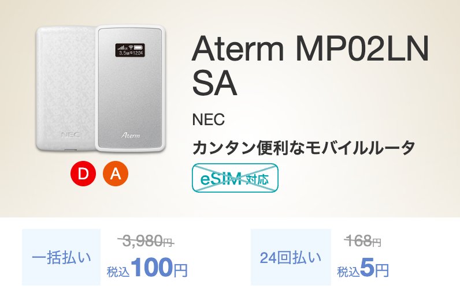This screenshot has height=293, width=460.
Task: Select the white router back image
Action: [65, 87]
